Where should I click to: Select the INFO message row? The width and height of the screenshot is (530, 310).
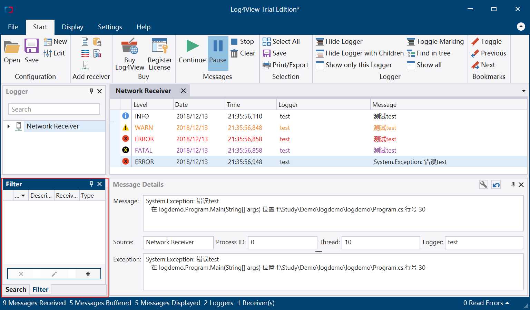[x=318, y=116]
